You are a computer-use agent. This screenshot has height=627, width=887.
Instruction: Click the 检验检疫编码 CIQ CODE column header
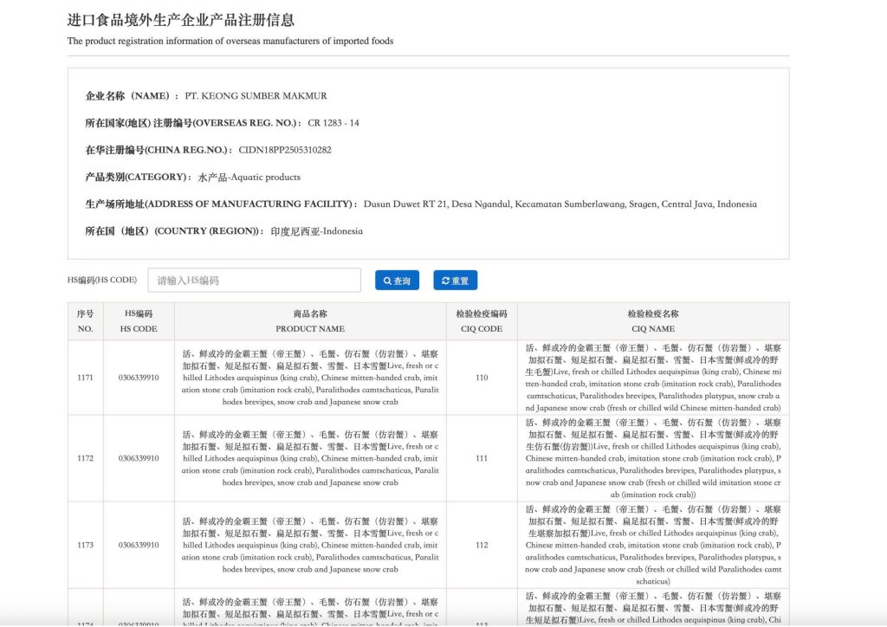pos(482,321)
